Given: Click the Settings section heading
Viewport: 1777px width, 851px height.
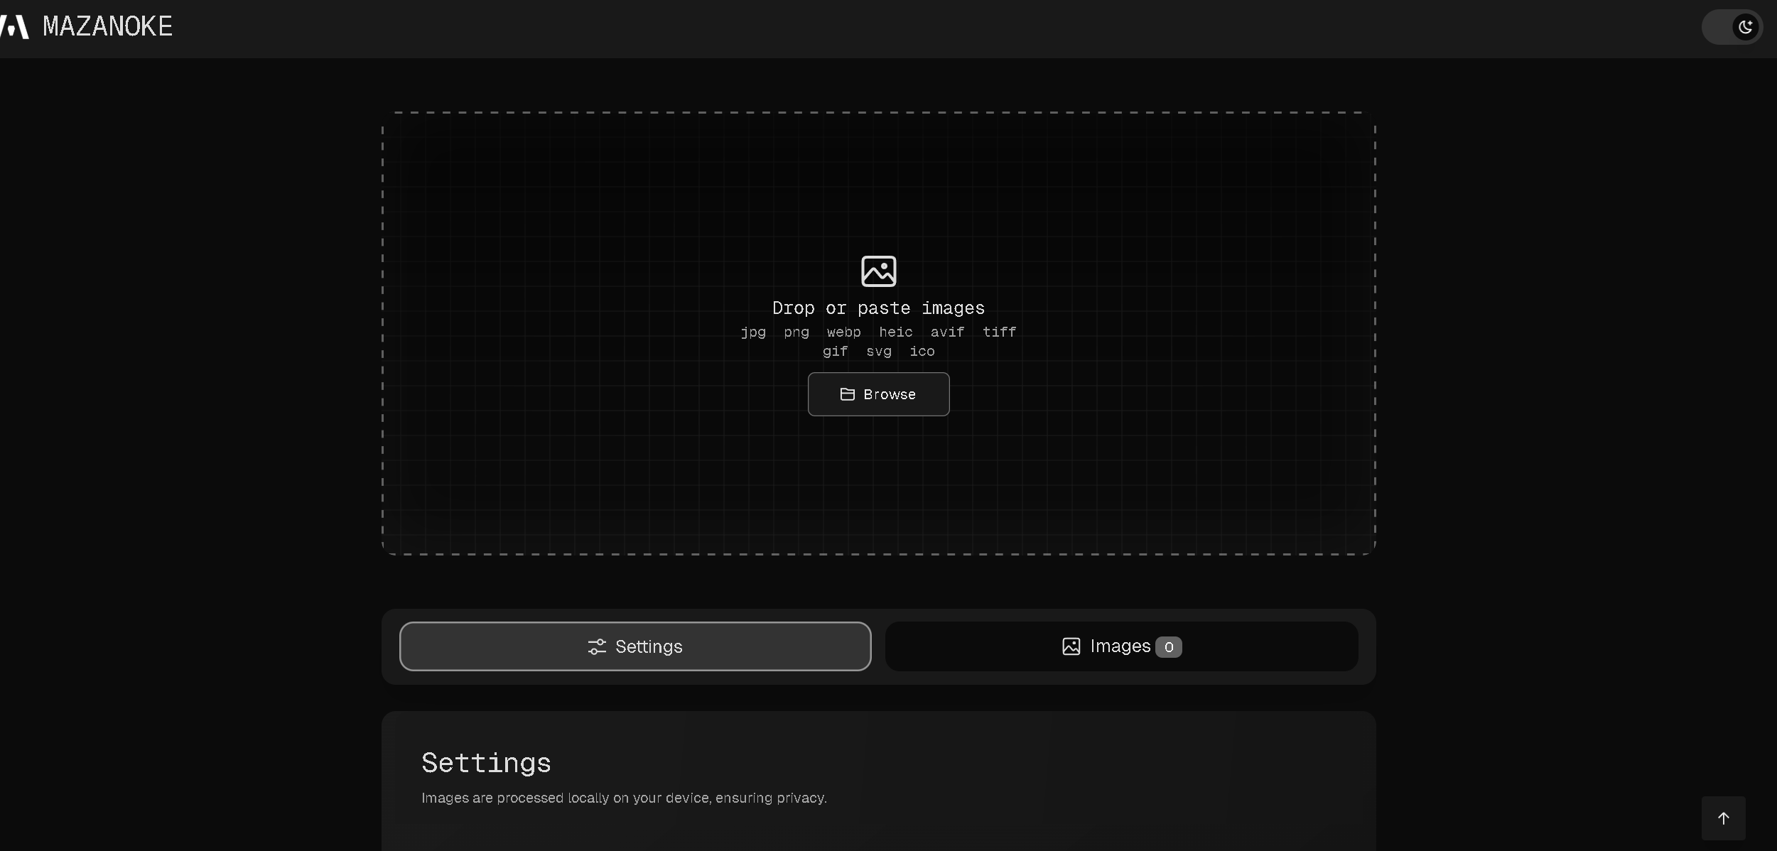Looking at the screenshot, I should point(486,763).
